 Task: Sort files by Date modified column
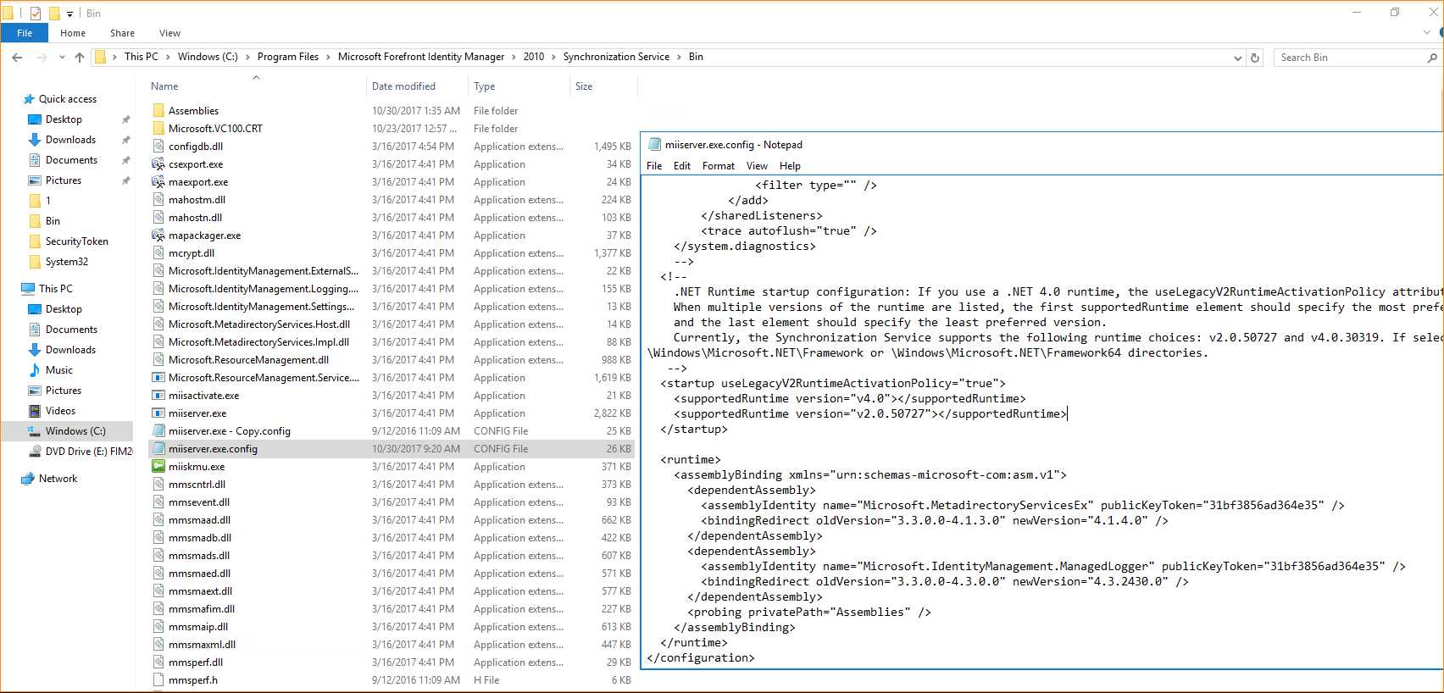pyautogui.click(x=403, y=86)
